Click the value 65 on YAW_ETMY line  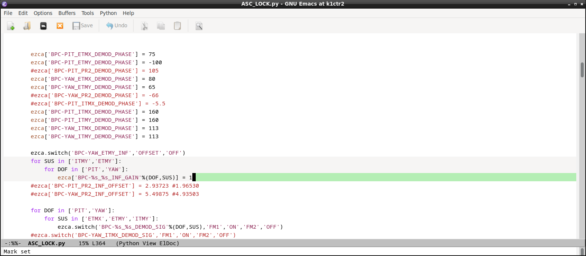click(x=152, y=87)
